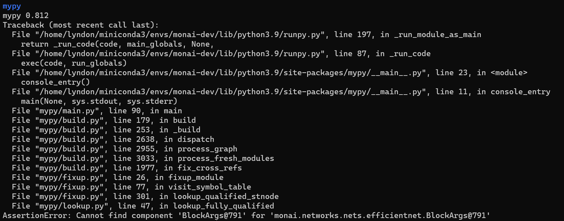Click the "exec(code, run_globals)" code line
This screenshot has width=564, height=221.
[x=74, y=63]
